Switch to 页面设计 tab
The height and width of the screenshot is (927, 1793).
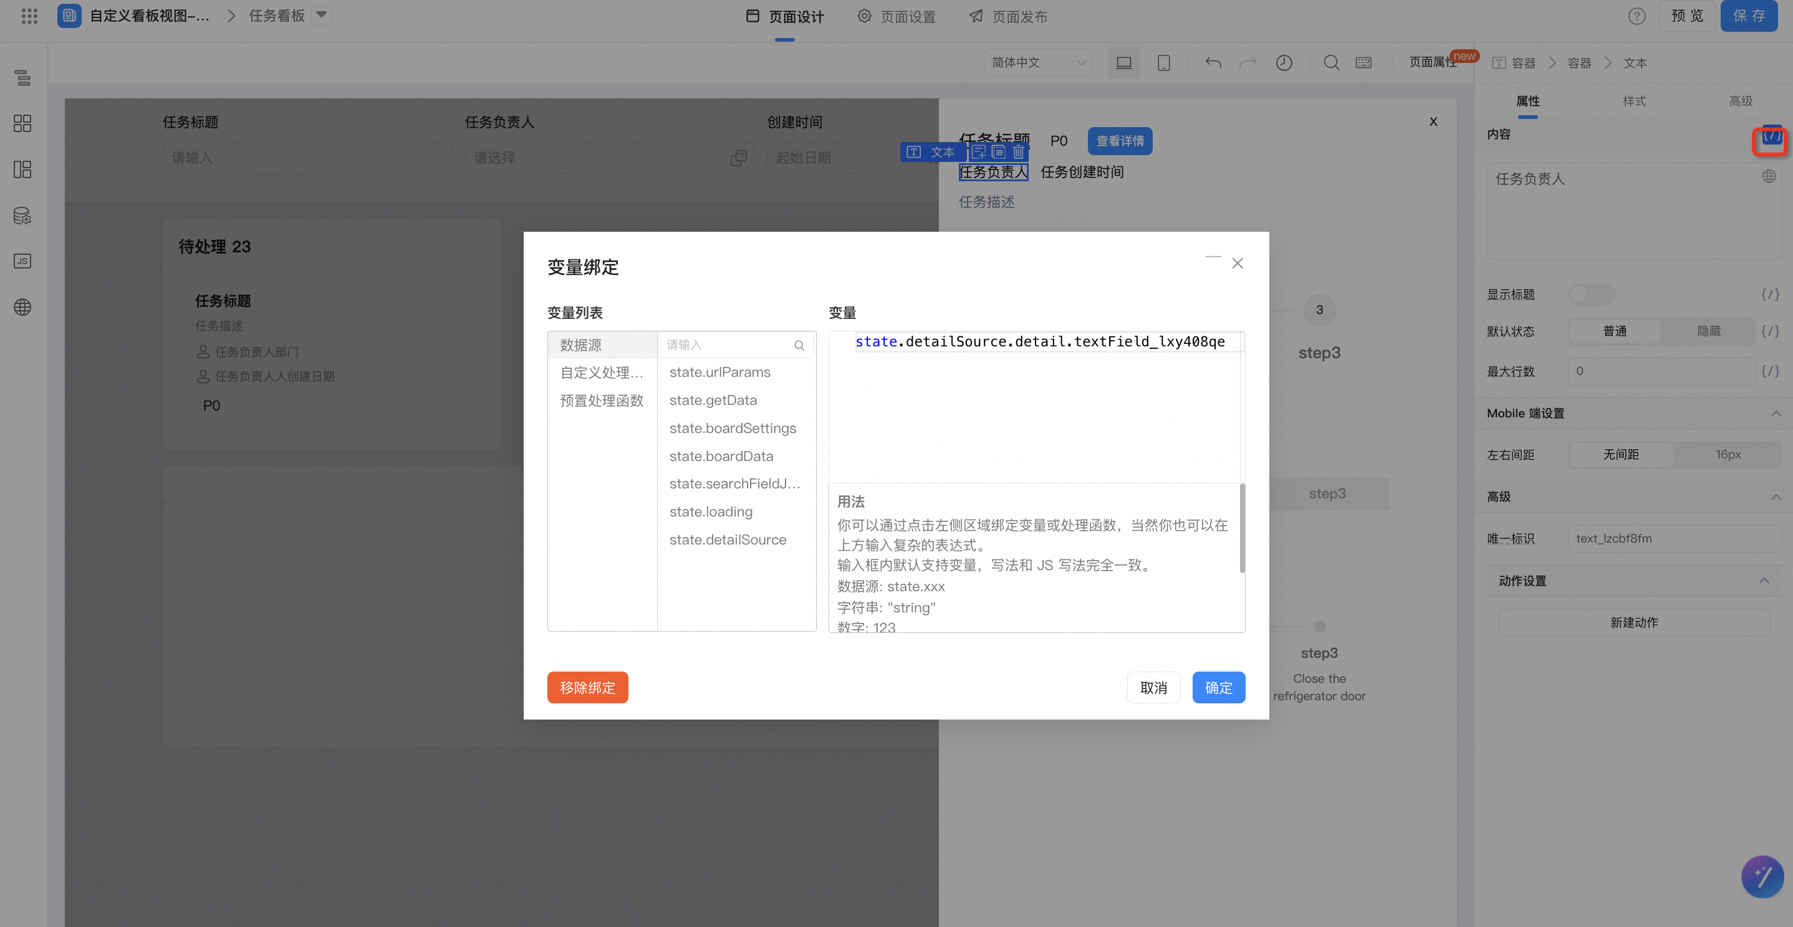[x=784, y=17]
